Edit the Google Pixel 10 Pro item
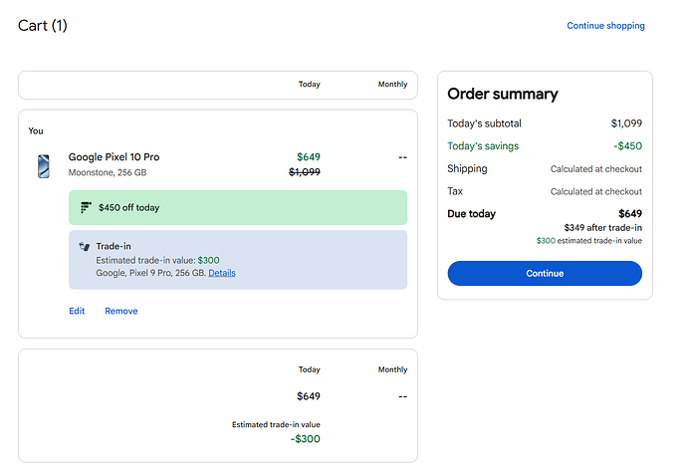 pos(77,311)
